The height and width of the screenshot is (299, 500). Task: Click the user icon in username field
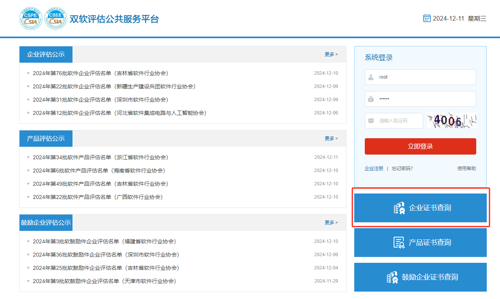(x=371, y=77)
